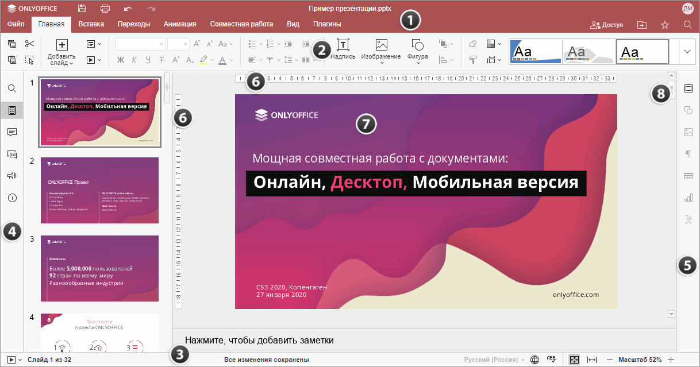This screenshot has width=700, height=367.
Task: Switch to the Вставка tab
Action: [x=91, y=24]
